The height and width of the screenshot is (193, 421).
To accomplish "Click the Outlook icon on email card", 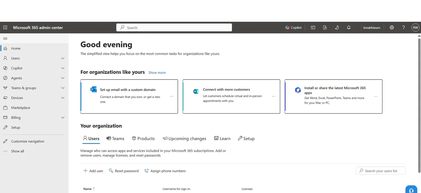I will coord(94,90).
